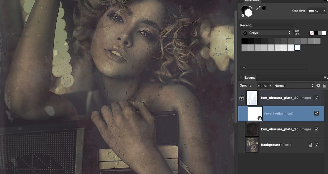
Task: Hide the Background layer
Action: coord(316,145)
